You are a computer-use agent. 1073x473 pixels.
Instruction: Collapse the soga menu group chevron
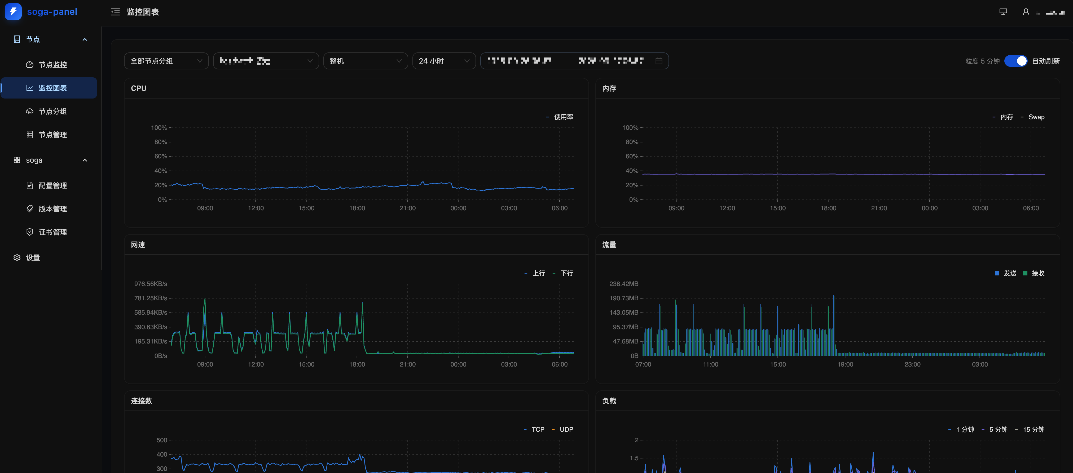point(85,160)
